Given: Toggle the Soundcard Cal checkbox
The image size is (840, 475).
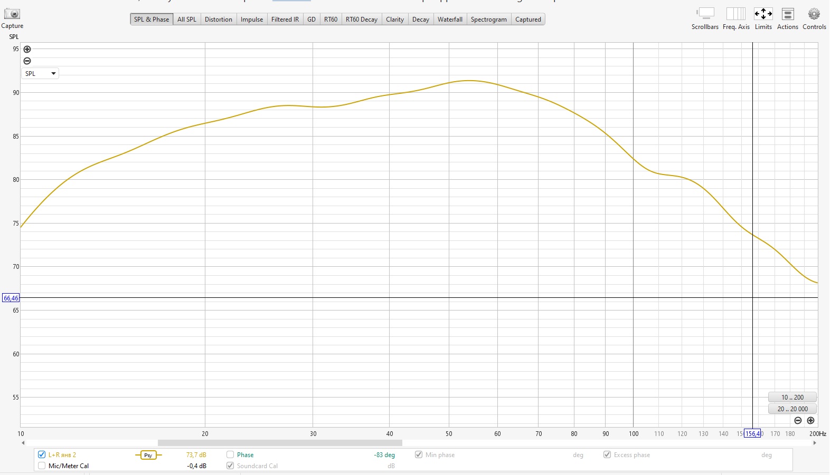Looking at the screenshot, I should [230, 466].
